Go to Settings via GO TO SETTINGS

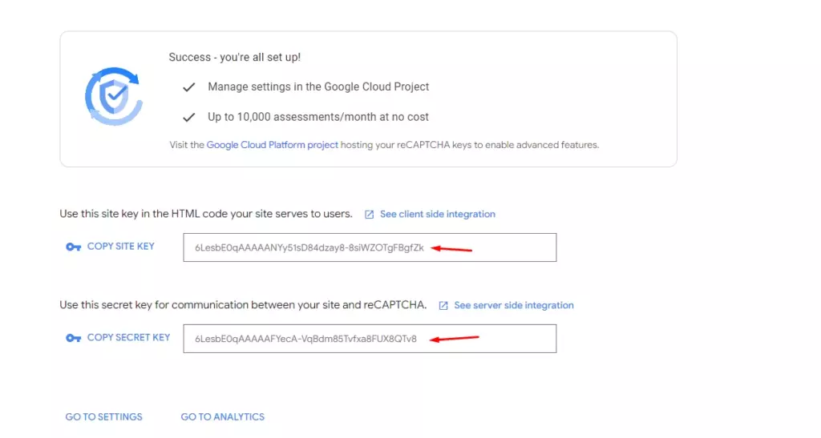point(103,417)
